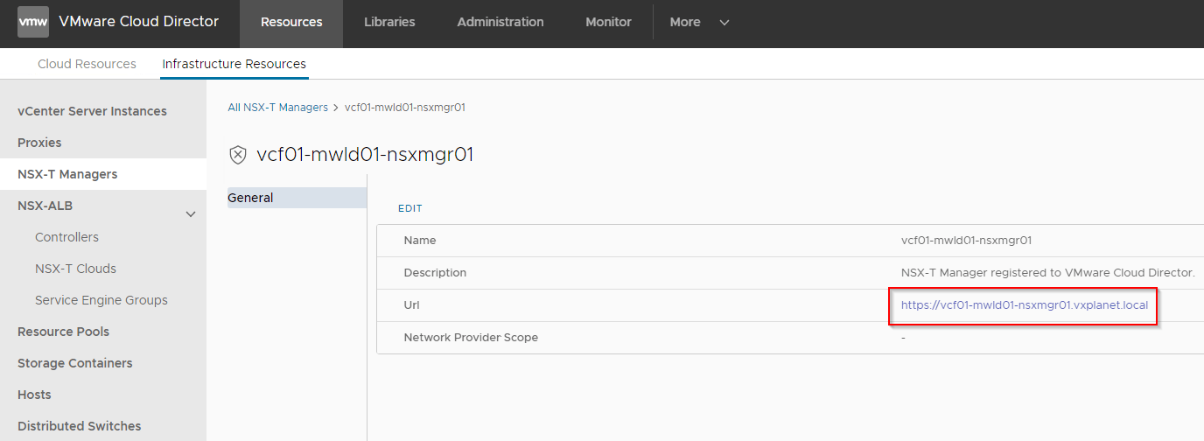The width and height of the screenshot is (1204, 441).
Task: Select vCenter Server Instances in sidebar
Action: [92, 111]
